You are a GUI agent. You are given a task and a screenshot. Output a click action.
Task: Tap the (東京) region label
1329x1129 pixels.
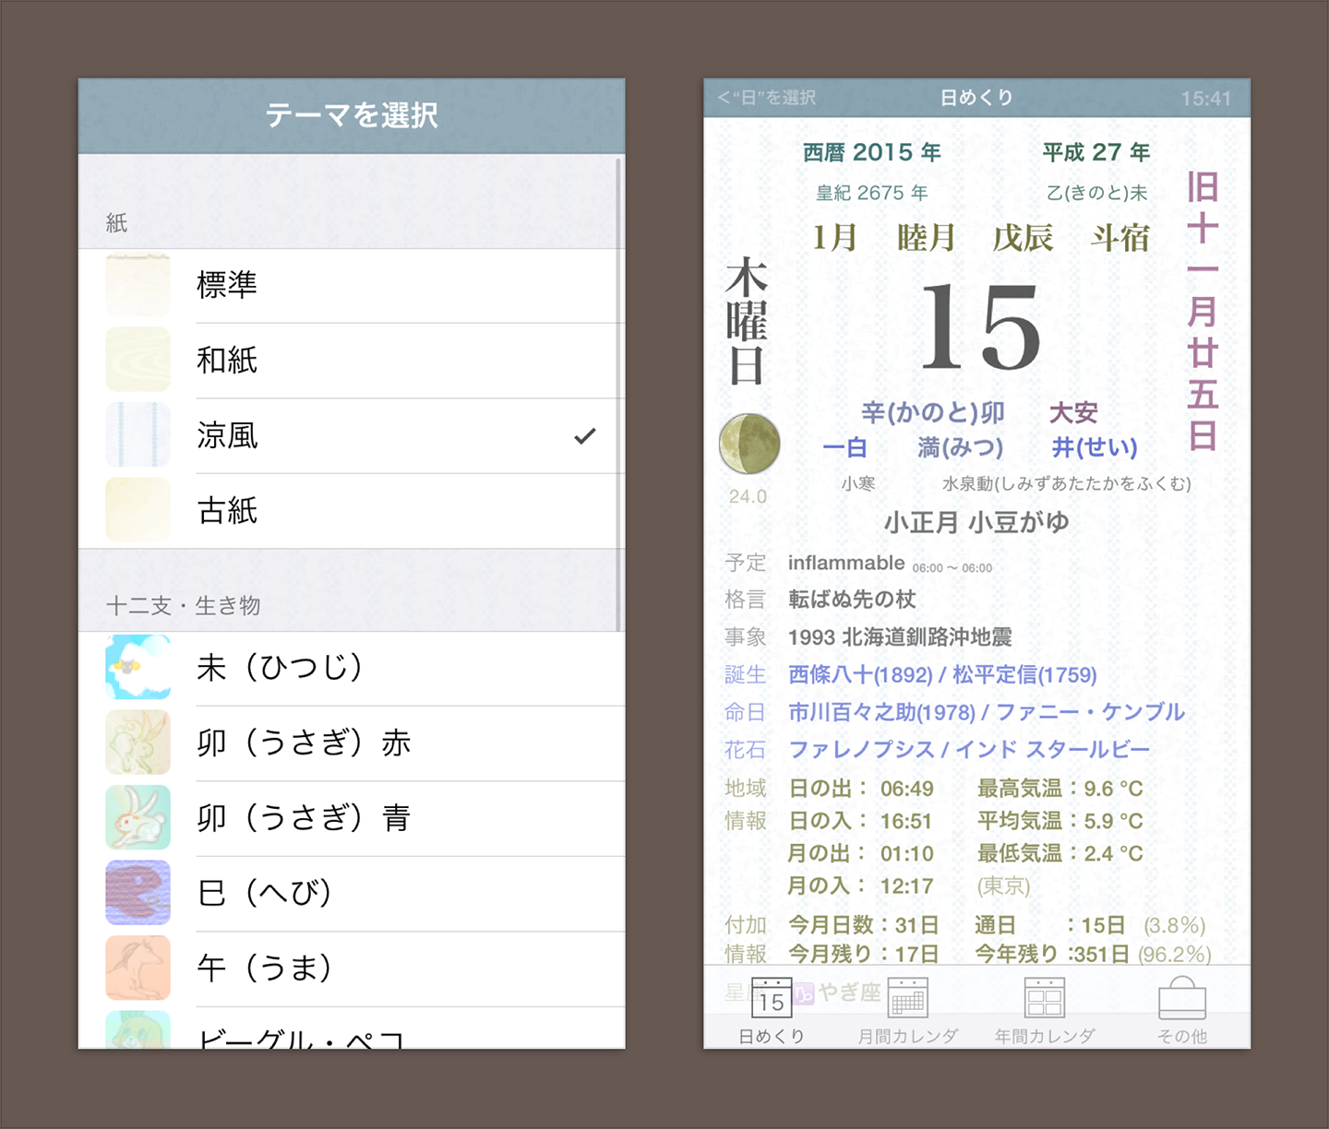pyautogui.click(x=1003, y=885)
